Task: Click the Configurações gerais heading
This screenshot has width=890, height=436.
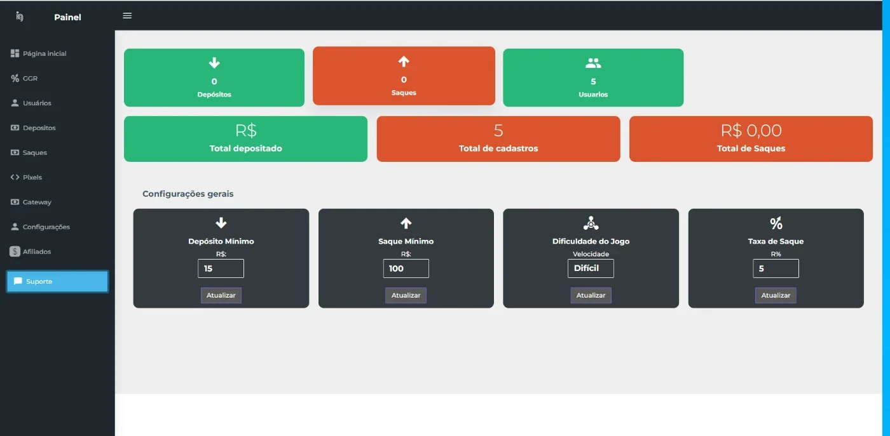Action: pos(188,194)
